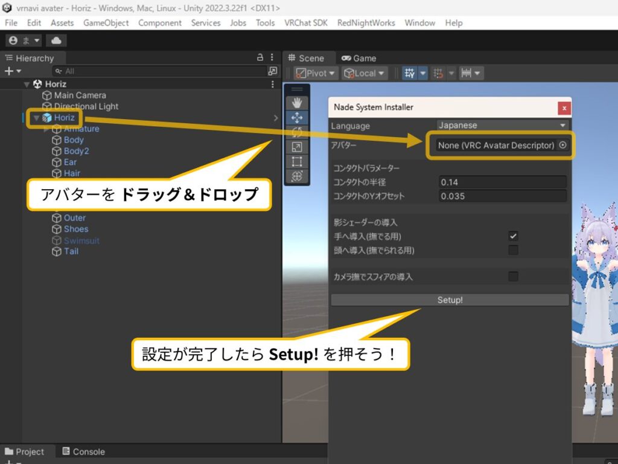Viewport: 618px width, 464px height.
Task: Close the Nade System Installer window
Action: click(x=564, y=108)
